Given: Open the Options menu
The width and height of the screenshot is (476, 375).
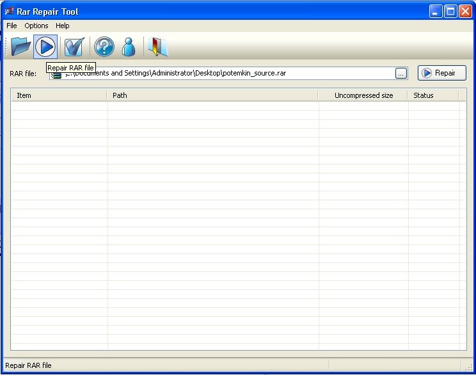Looking at the screenshot, I should (36, 26).
